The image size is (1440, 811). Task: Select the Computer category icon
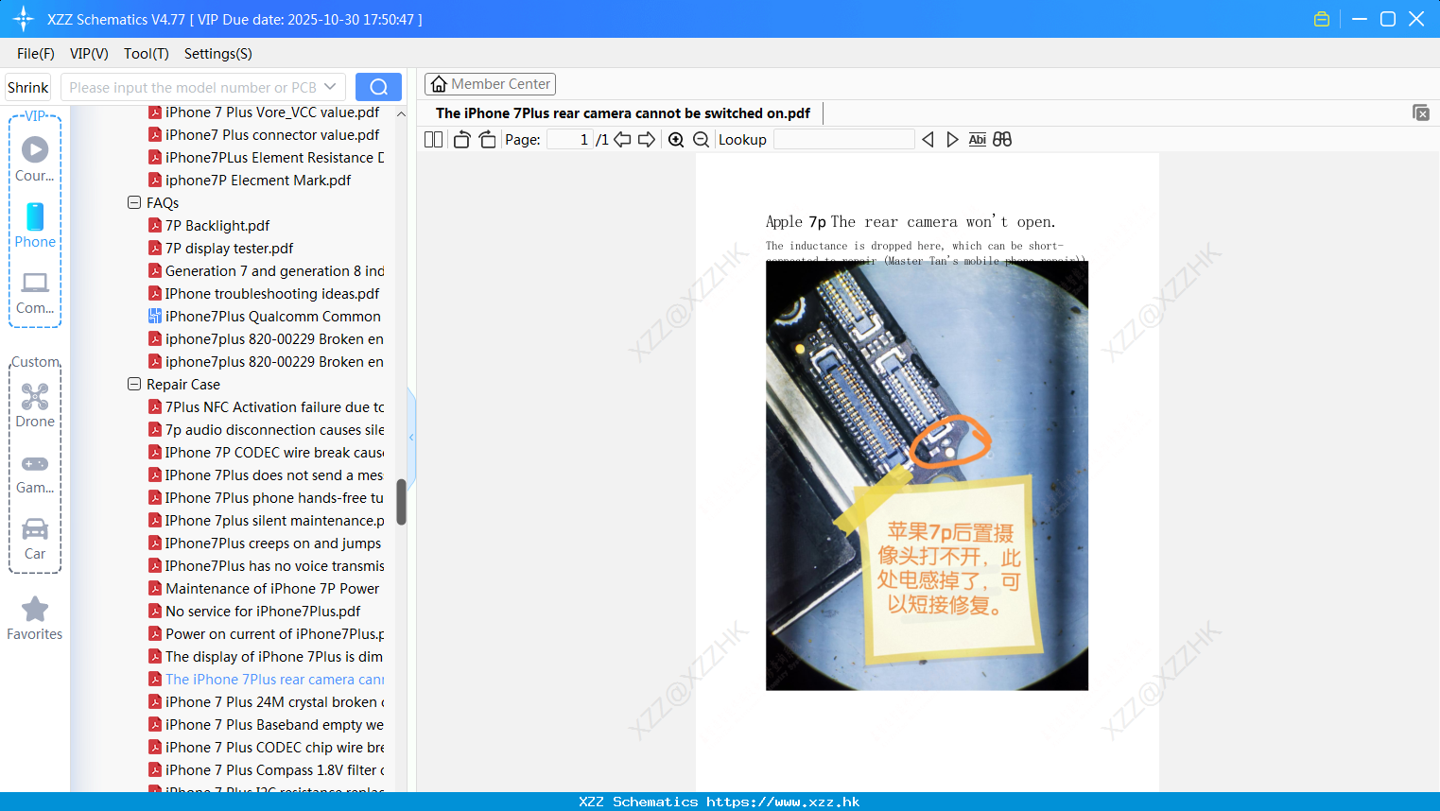35,292
